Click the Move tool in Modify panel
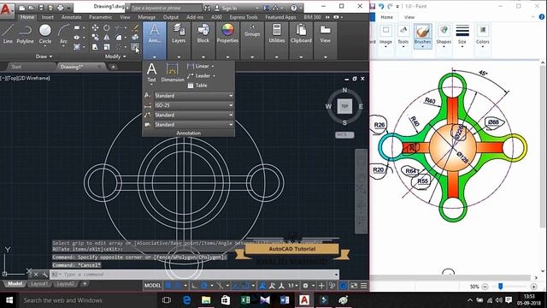The height and width of the screenshot is (308, 547). [95, 27]
